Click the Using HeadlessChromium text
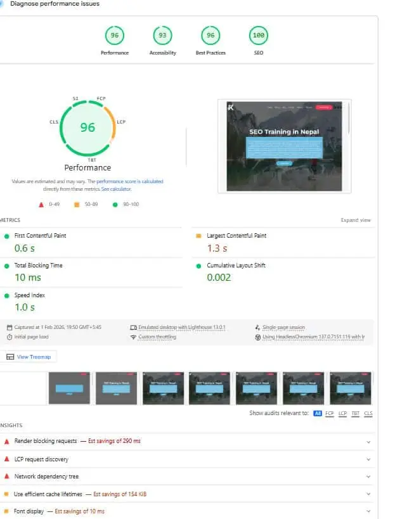The width and height of the screenshot is (395, 519). [314, 337]
